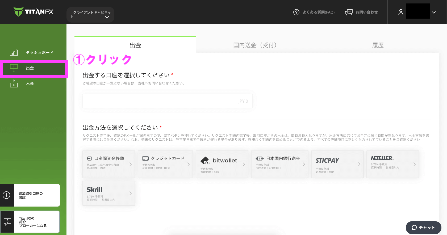
Task: Click the 出金する口座を選択してください heading
Action: (x=126, y=75)
